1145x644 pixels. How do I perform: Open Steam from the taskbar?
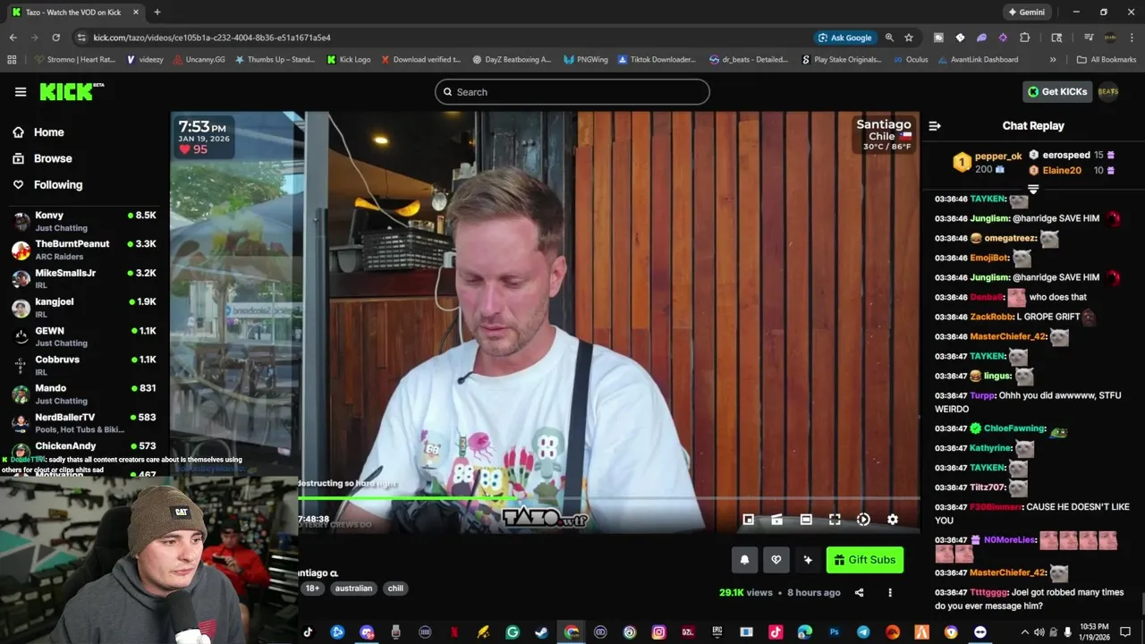coord(541,631)
